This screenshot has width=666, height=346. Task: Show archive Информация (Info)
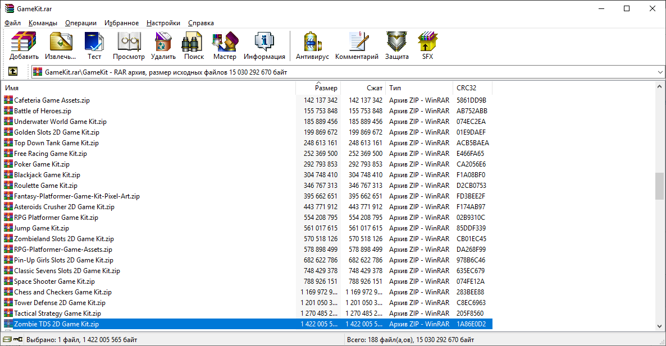[264, 45]
